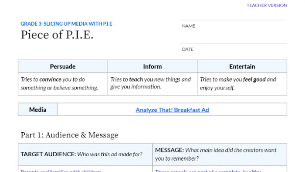
Task: Select the Entertain column header
Action: tap(242, 66)
